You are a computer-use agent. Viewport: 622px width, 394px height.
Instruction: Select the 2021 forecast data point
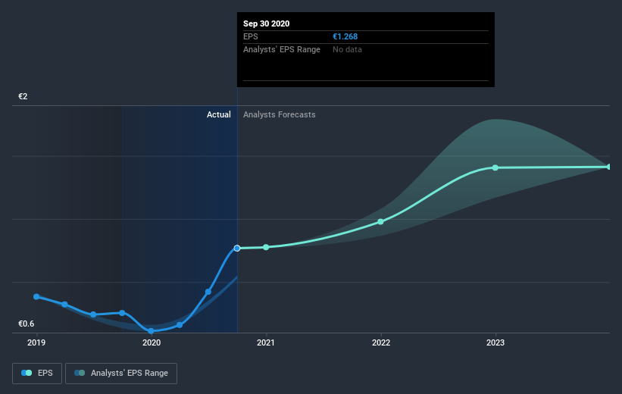tap(266, 247)
